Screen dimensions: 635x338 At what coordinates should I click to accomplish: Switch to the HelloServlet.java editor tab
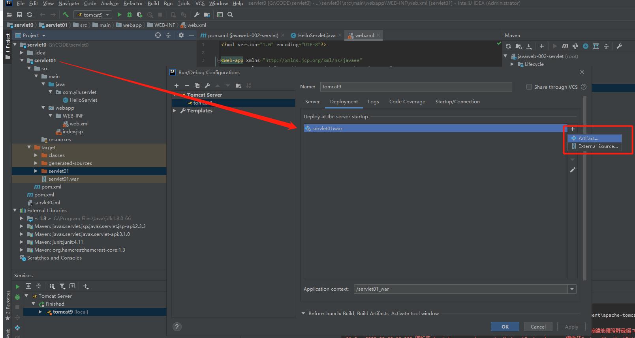coord(316,35)
